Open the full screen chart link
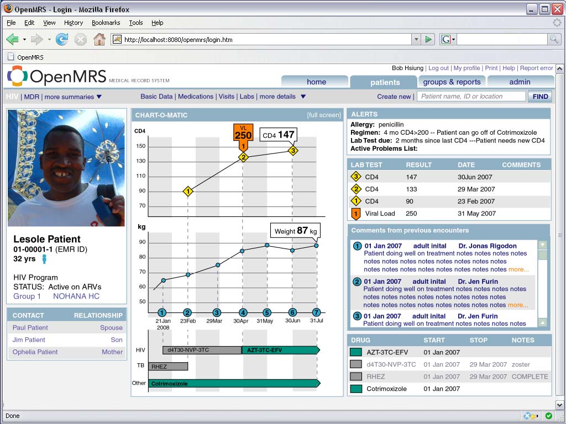 click(324, 115)
